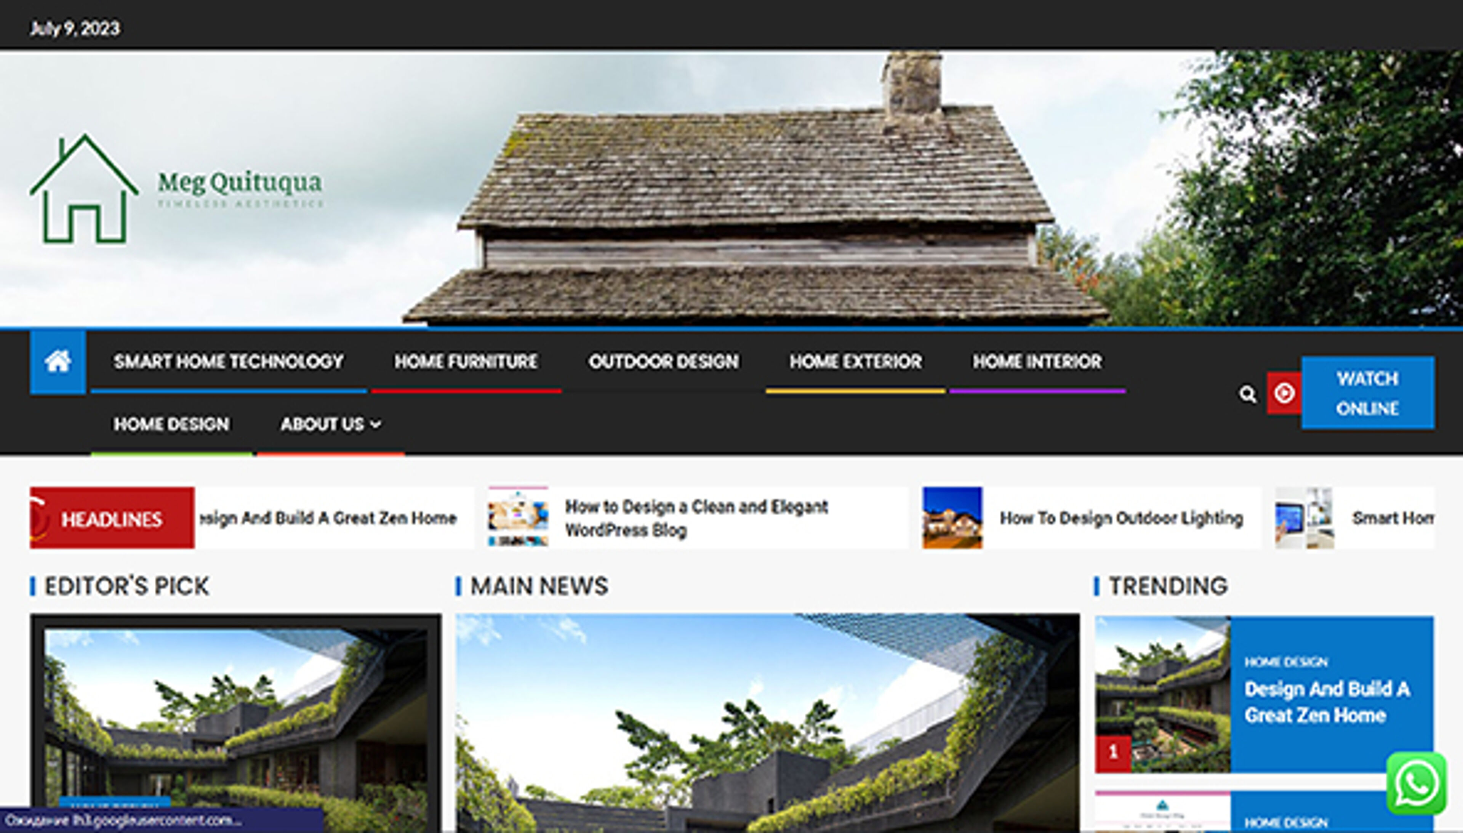
Task: Go to the Home Furniture menu item
Action: (466, 362)
